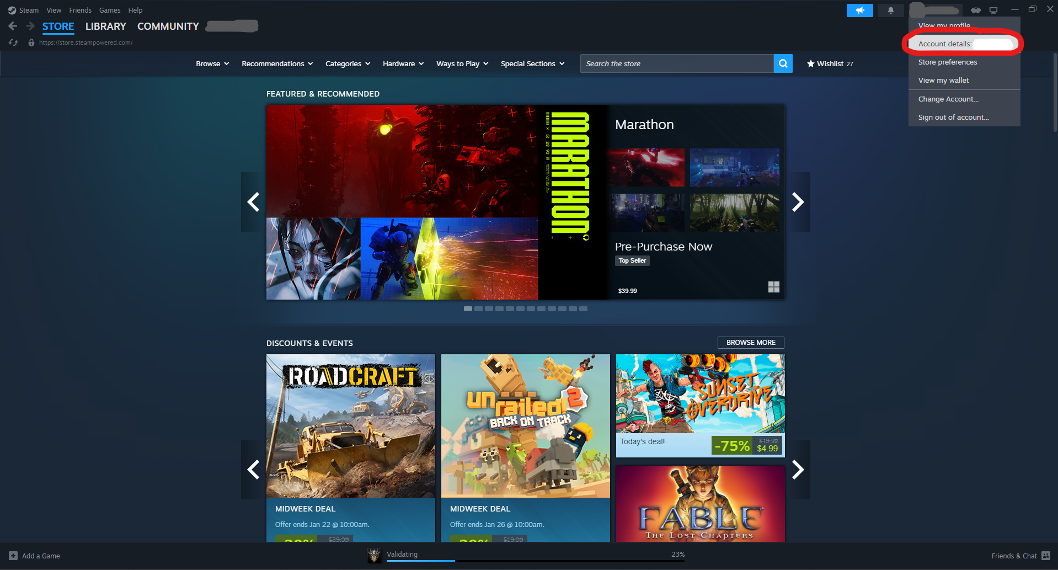Expand the Browse dropdown
Image resolution: width=1058 pixels, height=570 pixels.
point(212,63)
